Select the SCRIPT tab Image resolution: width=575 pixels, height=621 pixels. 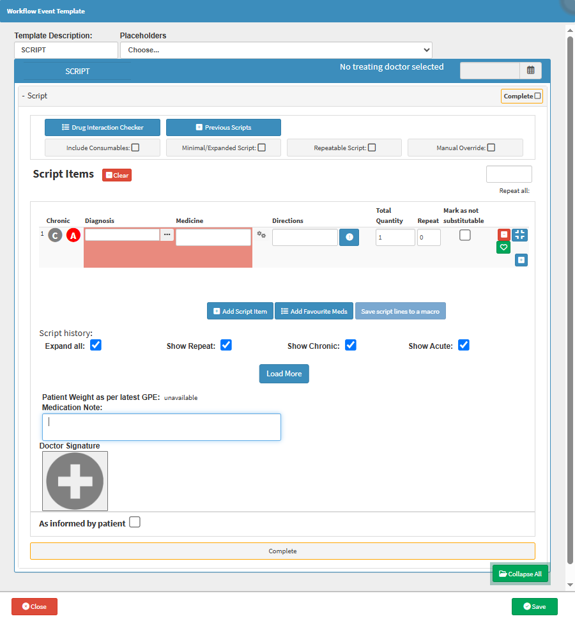[77, 72]
